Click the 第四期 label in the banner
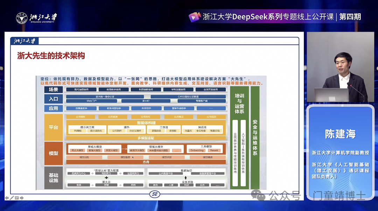Viewport: 378px width, 211px height. [x=350, y=17]
